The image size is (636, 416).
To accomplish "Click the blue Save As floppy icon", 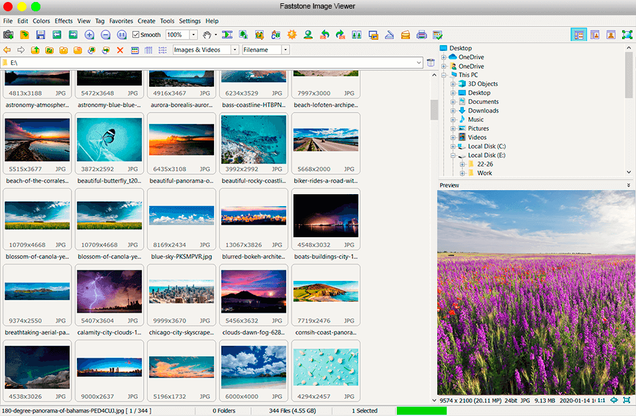I will [x=40, y=34].
